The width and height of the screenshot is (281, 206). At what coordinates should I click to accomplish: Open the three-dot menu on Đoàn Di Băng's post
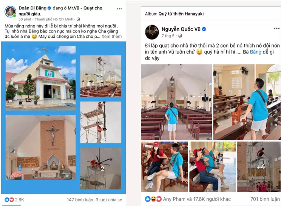tap(119, 9)
